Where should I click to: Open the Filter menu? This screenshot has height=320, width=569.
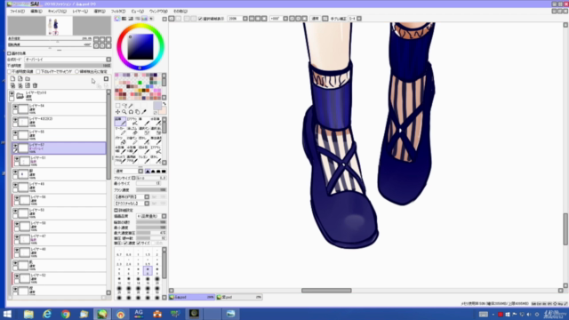(118, 12)
